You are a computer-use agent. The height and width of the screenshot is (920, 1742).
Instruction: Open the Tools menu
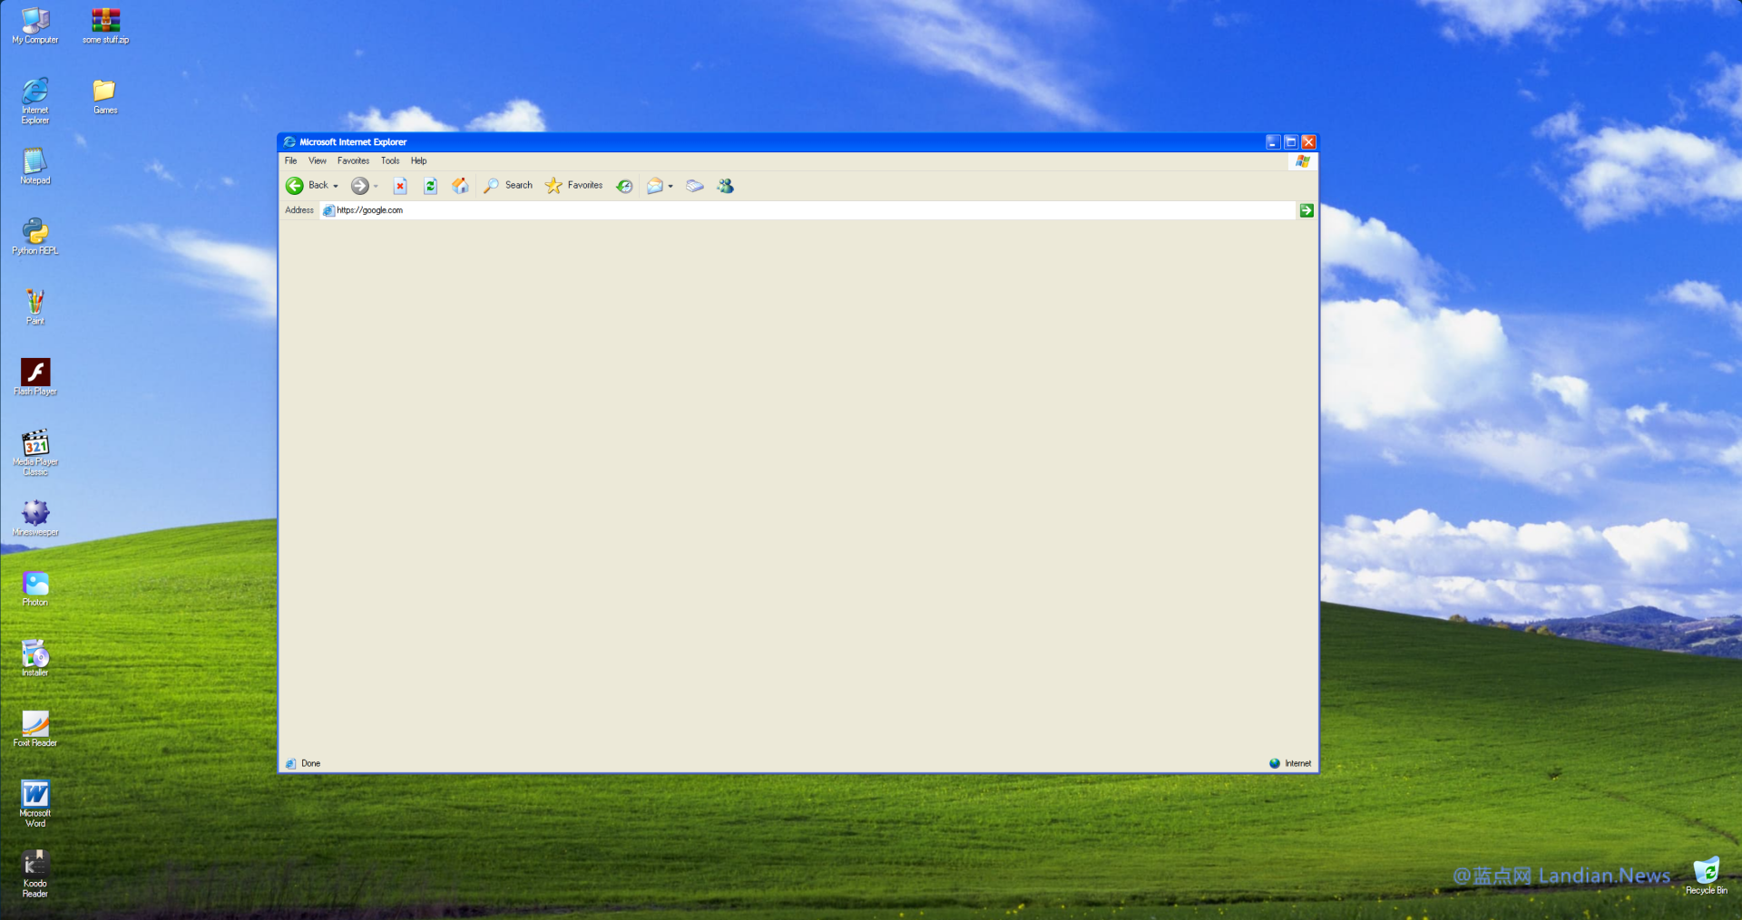pyautogui.click(x=390, y=161)
